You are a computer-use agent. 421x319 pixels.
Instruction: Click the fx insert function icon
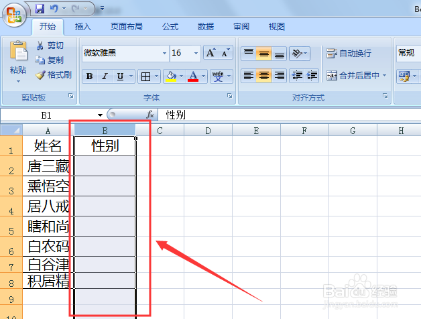[149, 115]
